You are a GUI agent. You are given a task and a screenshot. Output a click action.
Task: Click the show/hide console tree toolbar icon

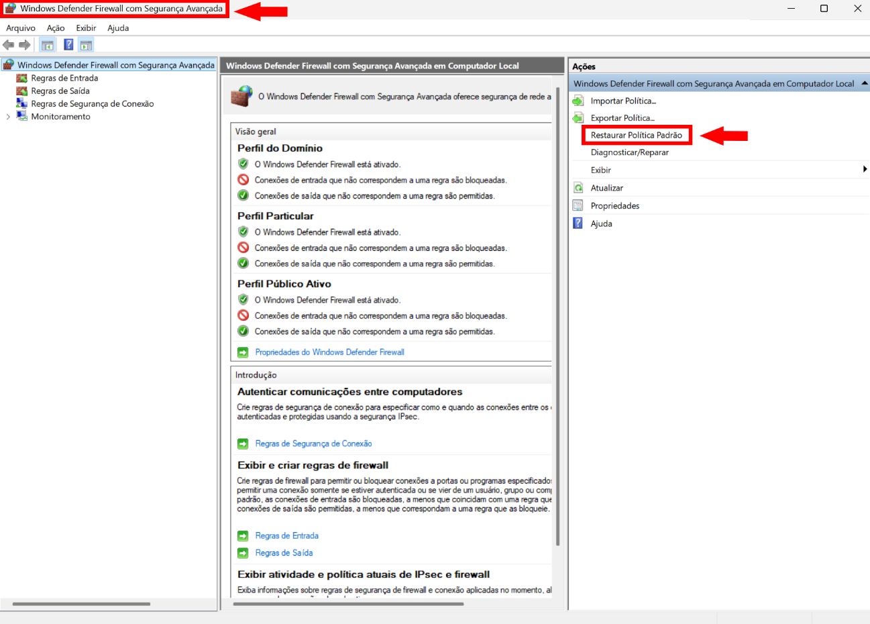(x=48, y=45)
